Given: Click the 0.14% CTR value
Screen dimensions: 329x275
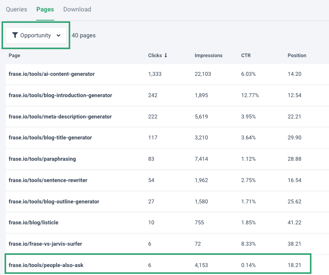Looking at the screenshot, I should point(248,265).
